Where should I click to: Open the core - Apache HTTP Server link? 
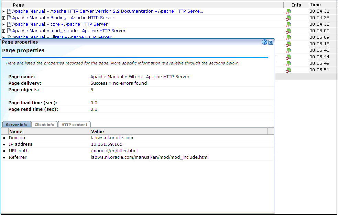[60, 24]
